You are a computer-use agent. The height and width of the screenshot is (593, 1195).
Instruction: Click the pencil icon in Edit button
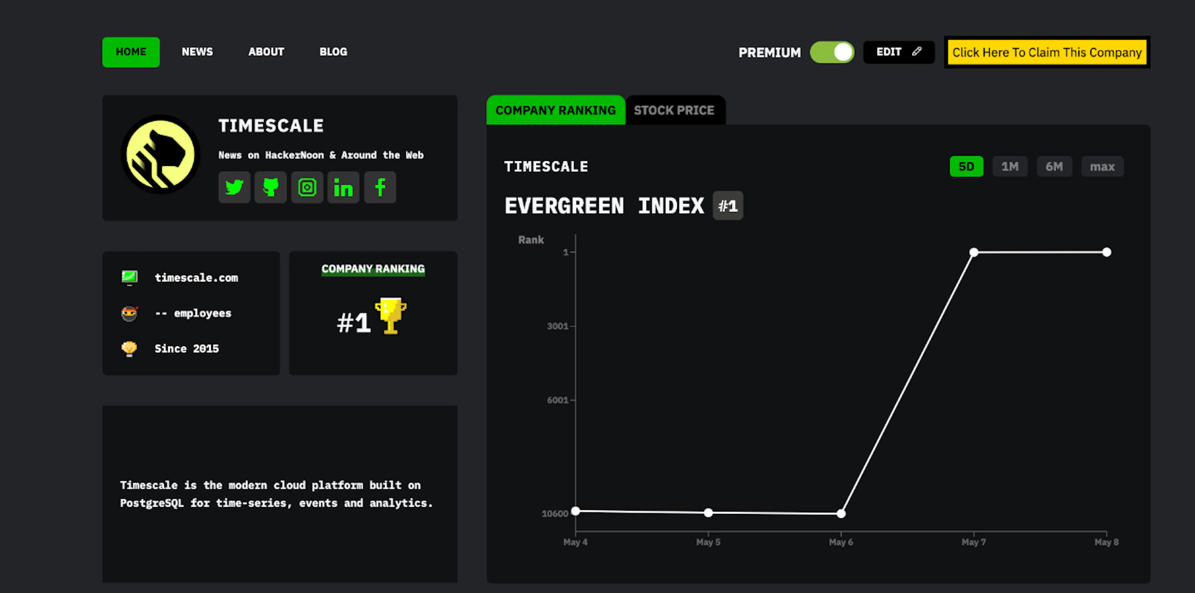[917, 51]
